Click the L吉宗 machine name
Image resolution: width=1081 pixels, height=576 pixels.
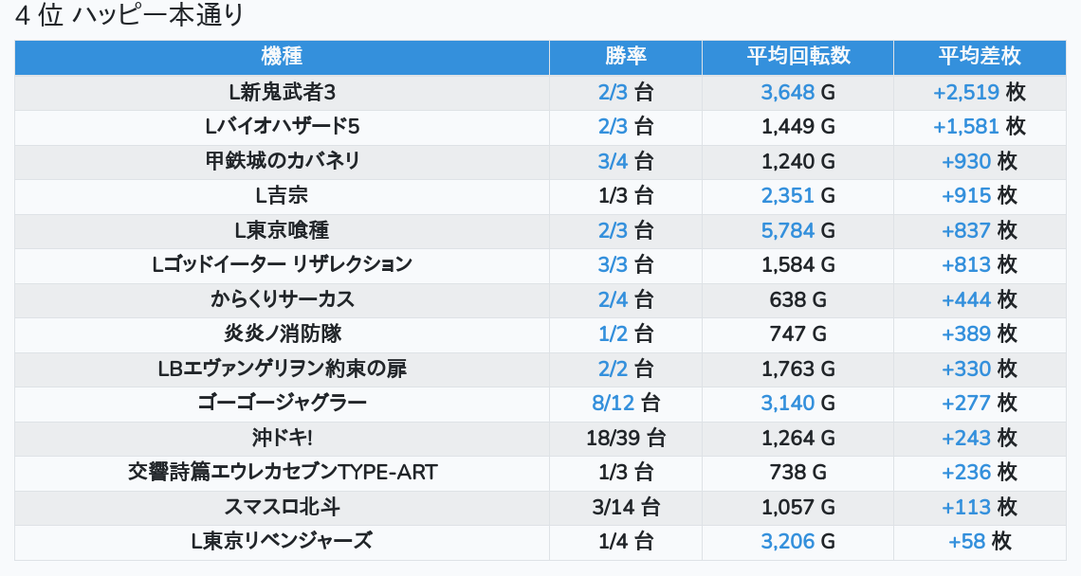click(x=282, y=196)
